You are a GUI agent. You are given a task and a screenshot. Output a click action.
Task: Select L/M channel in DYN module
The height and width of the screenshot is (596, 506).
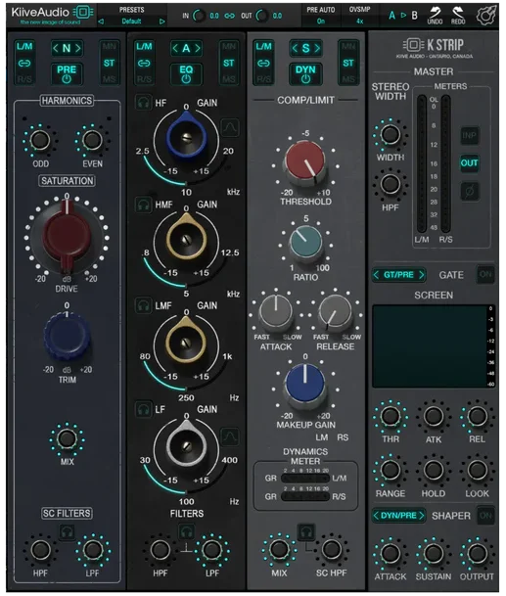coord(263,46)
